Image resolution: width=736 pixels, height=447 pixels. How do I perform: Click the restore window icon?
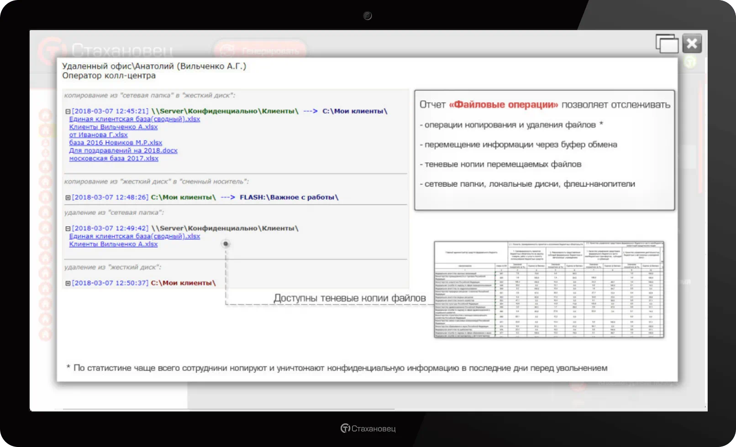[667, 44]
